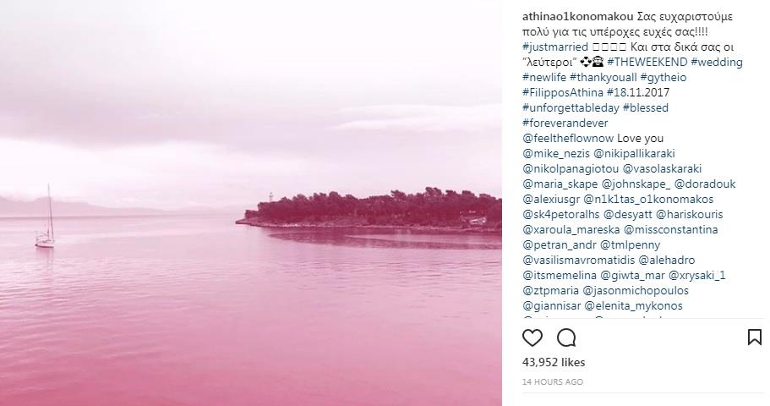Visit @jasonmichopoulos profile mention
This screenshot has height=406, width=770.
coord(637,290)
